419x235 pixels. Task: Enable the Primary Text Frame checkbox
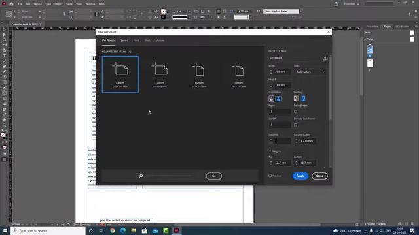pyautogui.click(x=295, y=125)
